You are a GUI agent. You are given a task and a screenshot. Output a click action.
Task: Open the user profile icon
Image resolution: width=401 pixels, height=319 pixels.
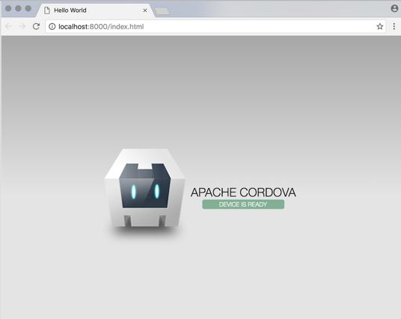coord(394,8)
